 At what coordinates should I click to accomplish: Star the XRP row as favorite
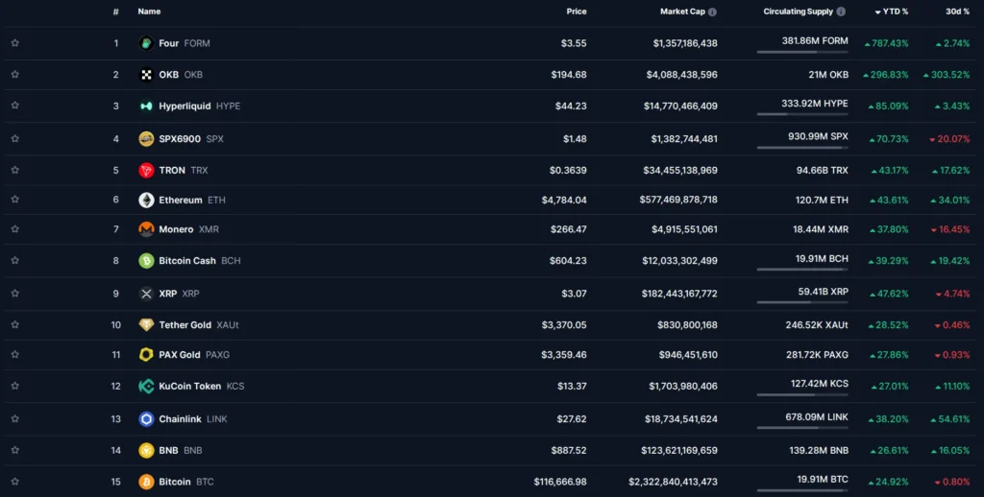(x=15, y=294)
